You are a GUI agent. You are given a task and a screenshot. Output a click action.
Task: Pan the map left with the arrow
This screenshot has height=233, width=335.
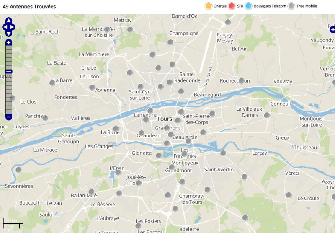pos(5,27)
